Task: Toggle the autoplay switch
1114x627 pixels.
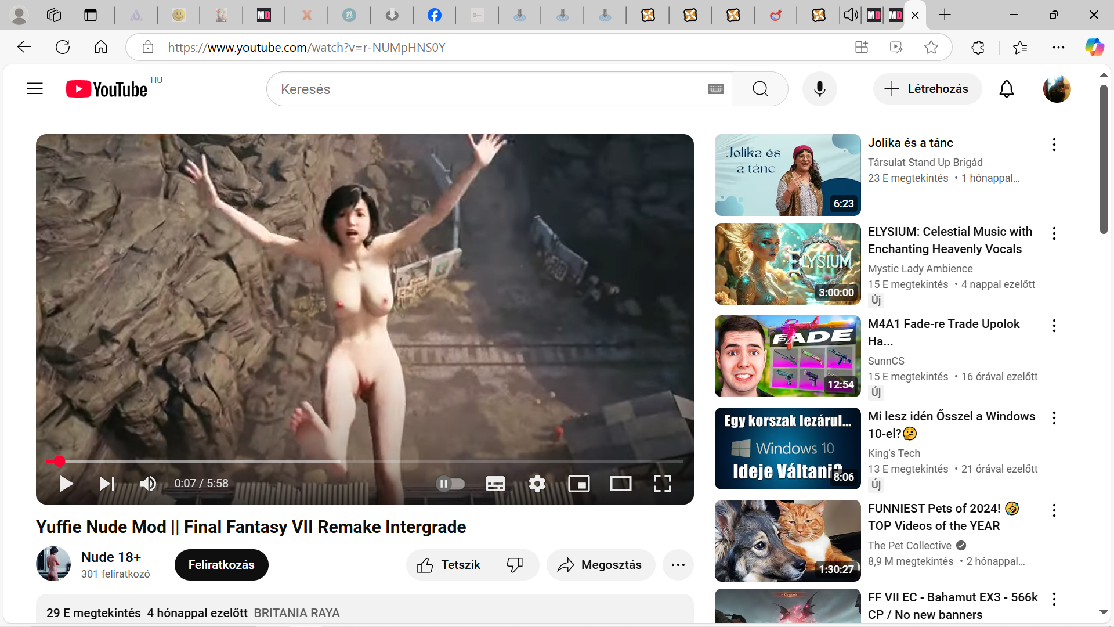Action: (450, 484)
